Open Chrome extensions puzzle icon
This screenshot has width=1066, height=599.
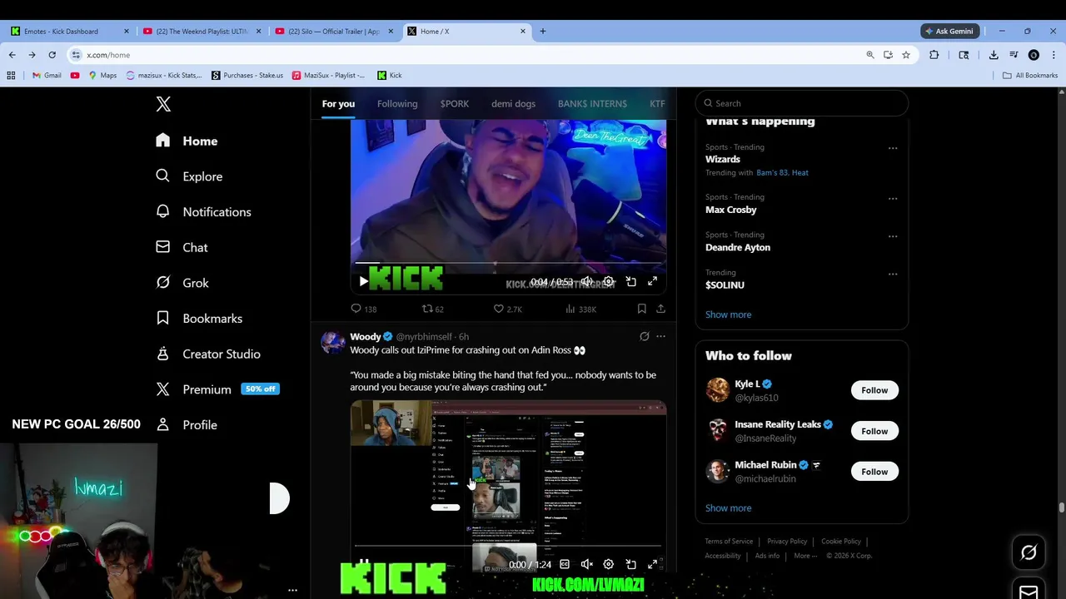pyautogui.click(x=934, y=55)
